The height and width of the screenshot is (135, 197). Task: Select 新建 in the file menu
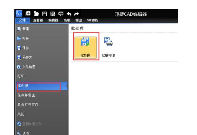pyautogui.click(x=42, y=29)
